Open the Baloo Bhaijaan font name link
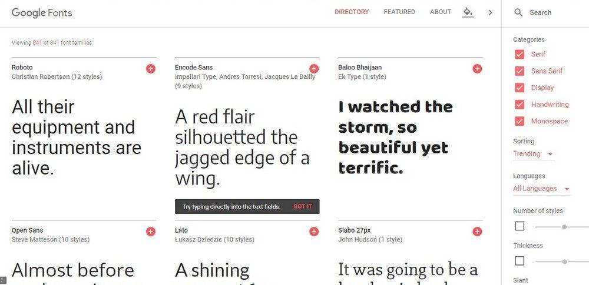Screen dimensions: 589x285 (x=360, y=68)
